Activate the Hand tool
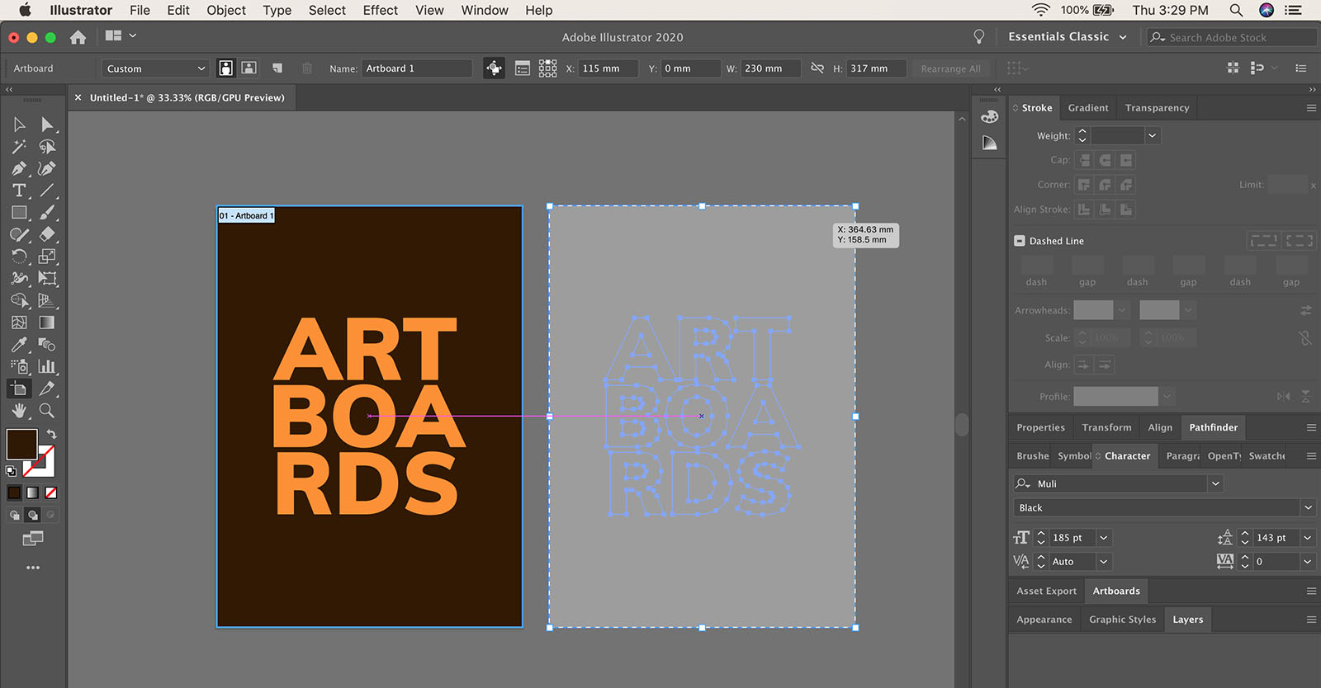The image size is (1321, 688). (19, 411)
